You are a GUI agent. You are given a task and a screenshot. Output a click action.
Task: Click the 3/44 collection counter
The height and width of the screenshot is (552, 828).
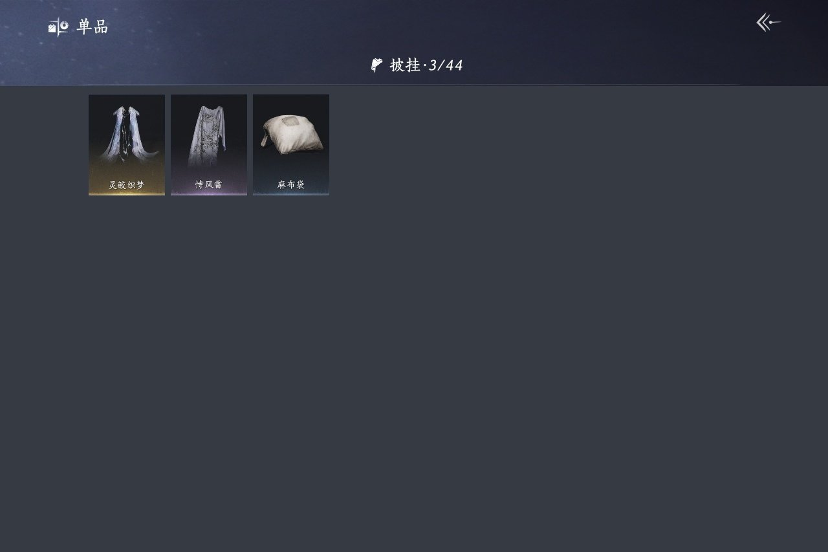coord(446,65)
